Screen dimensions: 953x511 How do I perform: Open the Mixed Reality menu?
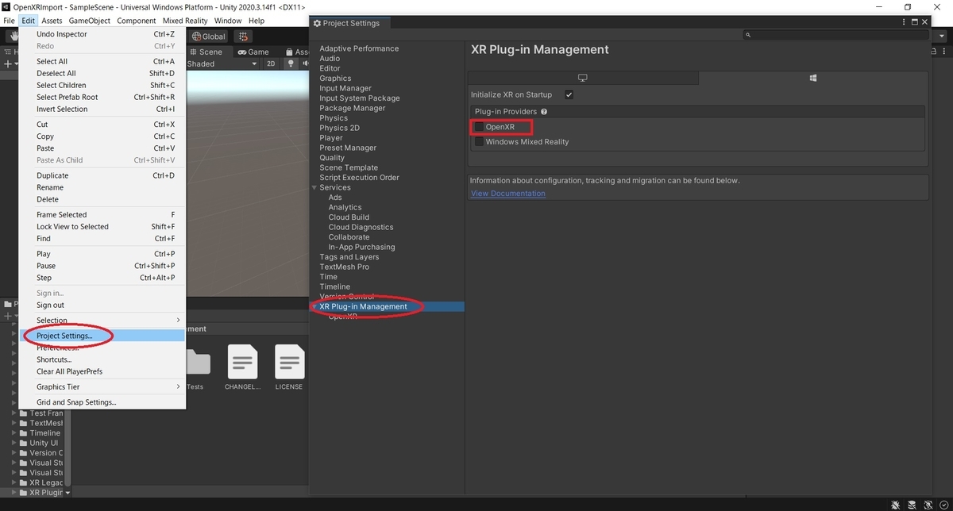[x=185, y=21]
